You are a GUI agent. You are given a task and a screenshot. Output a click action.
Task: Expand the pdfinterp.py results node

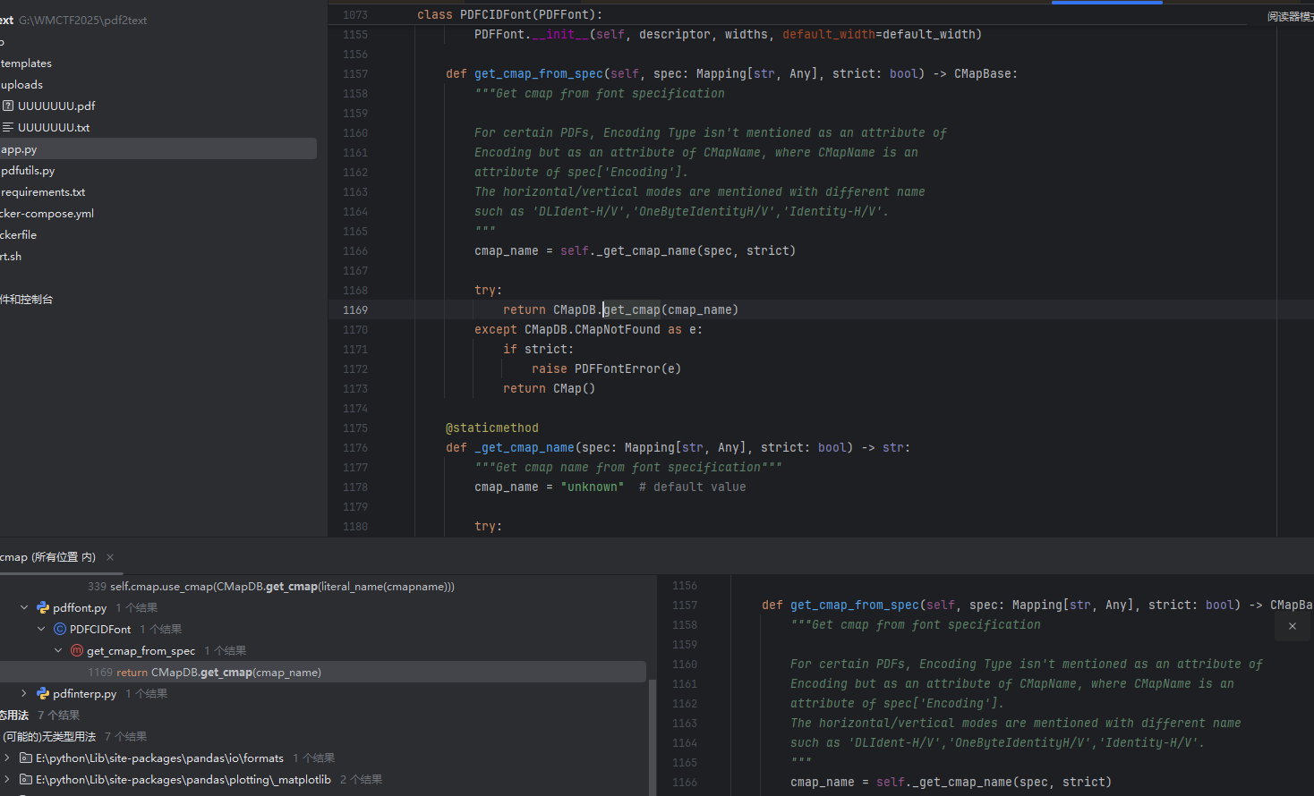(24, 693)
